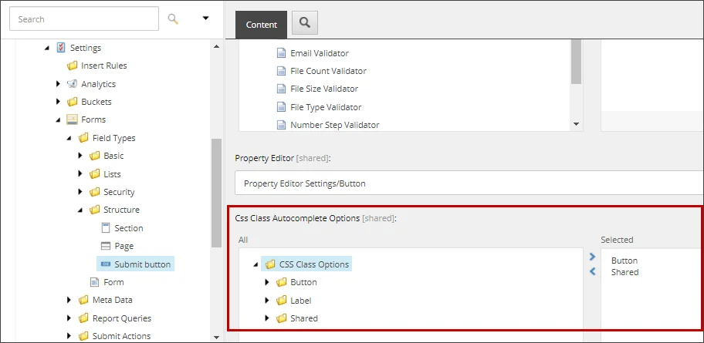Click the Submit button item icon
Screen dimensions: 704x343
pos(106,264)
